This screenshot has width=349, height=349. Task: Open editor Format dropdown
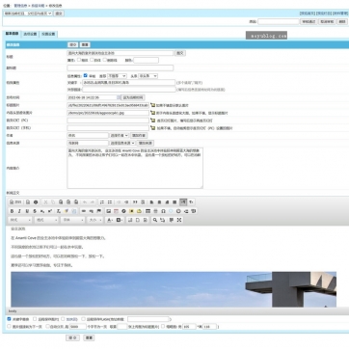[x=46, y=220]
